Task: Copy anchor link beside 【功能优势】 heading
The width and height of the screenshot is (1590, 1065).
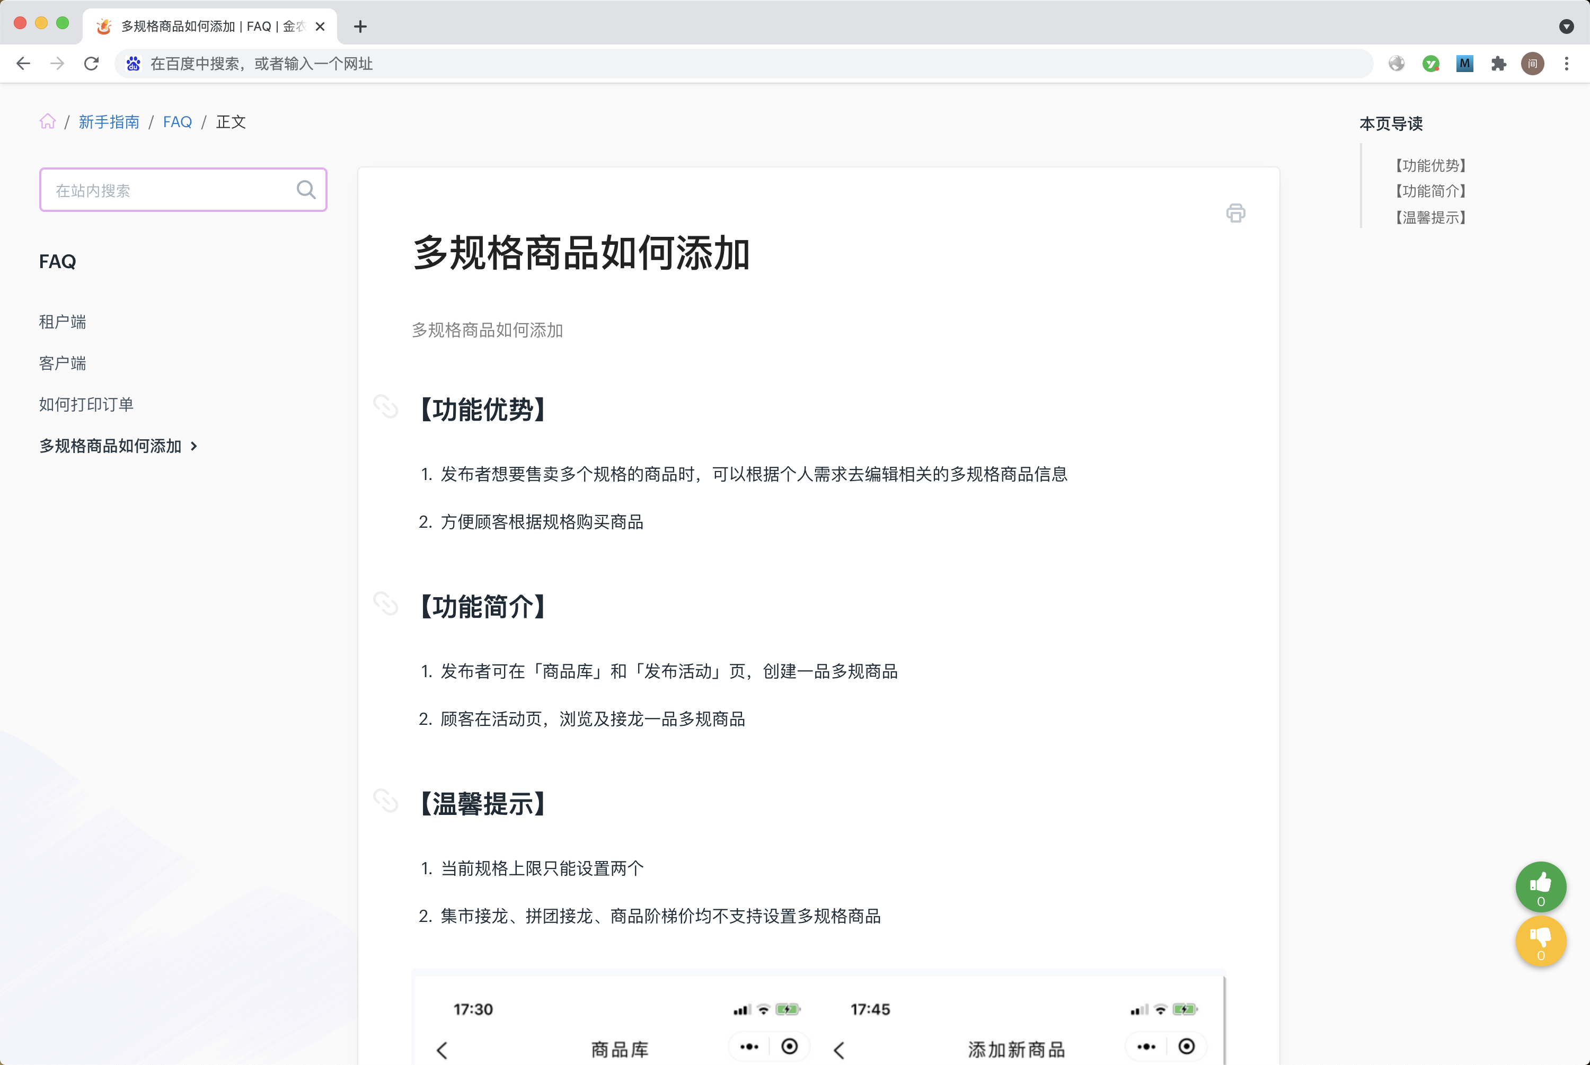Action: coord(385,406)
